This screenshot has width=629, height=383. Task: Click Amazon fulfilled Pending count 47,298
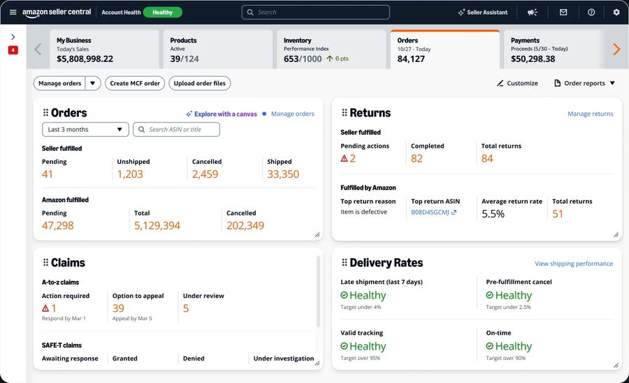click(58, 225)
